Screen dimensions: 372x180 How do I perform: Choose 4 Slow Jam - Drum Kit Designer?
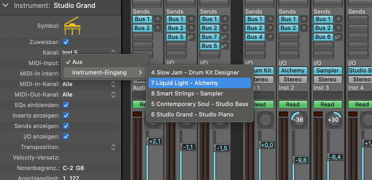click(200, 72)
